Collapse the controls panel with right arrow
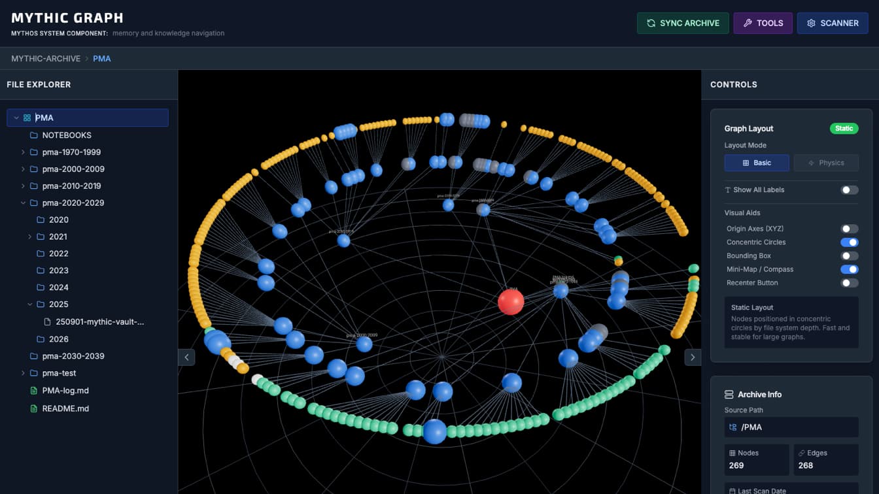Viewport: 879px width, 494px height. click(693, 357)
